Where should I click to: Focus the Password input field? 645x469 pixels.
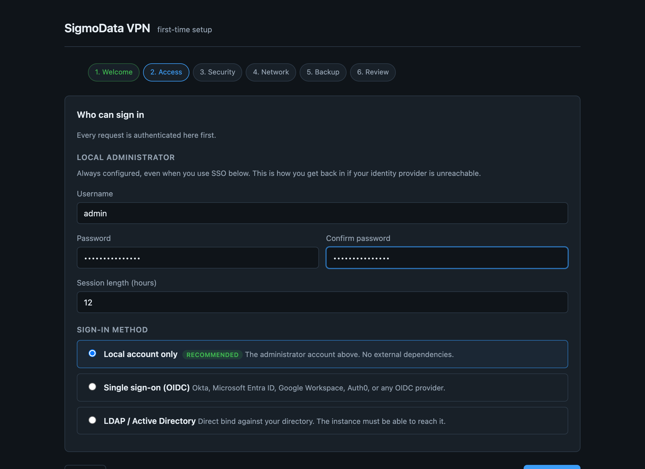[198, 258]
